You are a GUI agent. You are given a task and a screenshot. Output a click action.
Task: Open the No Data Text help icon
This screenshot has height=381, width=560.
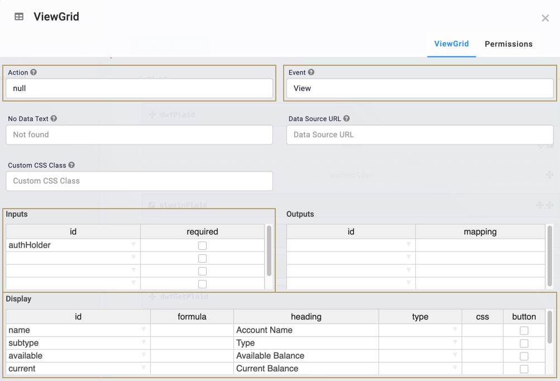point(54,118)
